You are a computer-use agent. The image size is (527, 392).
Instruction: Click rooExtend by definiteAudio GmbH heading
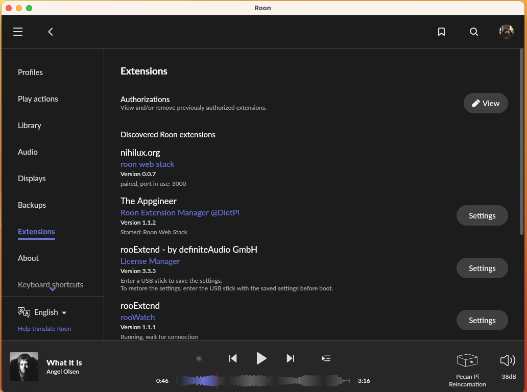(189, 250)
